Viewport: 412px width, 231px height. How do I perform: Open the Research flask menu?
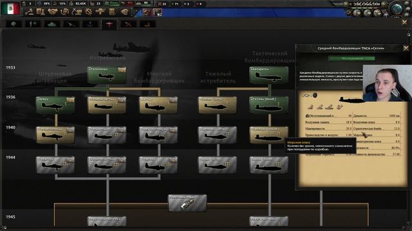tap(41, 12)
